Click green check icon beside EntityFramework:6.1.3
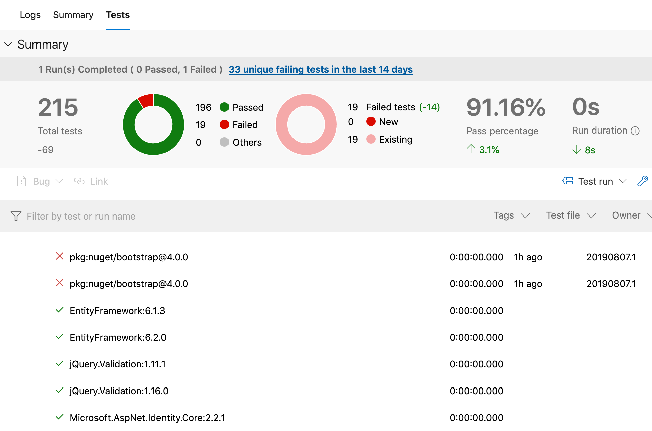652x431 pixels. click(60, 310)
